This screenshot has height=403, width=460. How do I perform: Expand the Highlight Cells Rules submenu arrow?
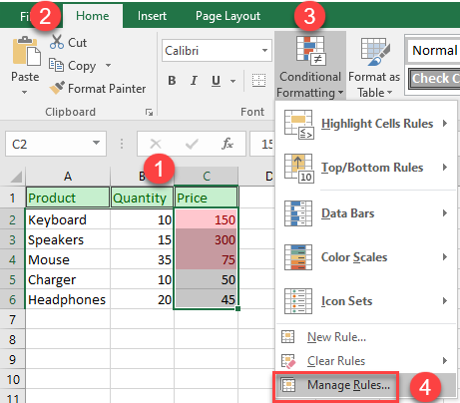pos(445,124)
